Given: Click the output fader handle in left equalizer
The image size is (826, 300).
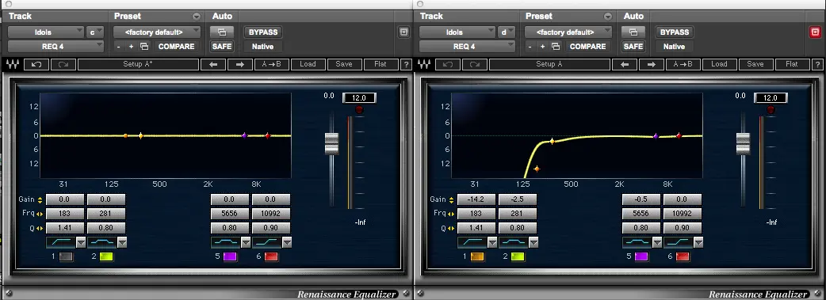Looking at the screenshot, I should point(331,143).
